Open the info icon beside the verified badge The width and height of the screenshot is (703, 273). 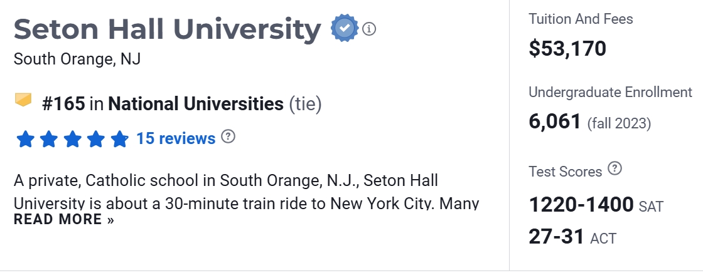click(x=369, y=29)
